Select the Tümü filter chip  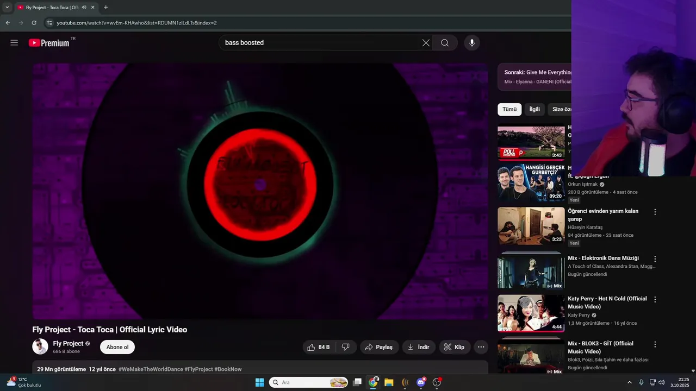click(509, 109)
